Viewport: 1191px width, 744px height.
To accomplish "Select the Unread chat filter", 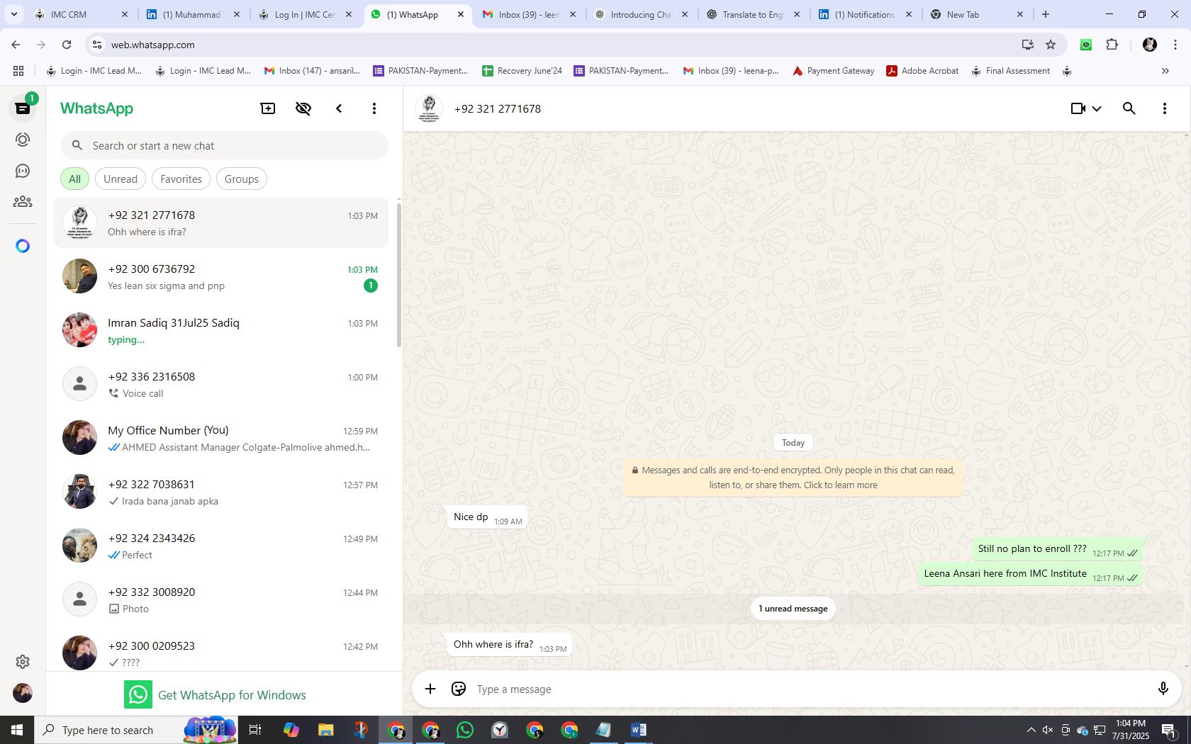I will click(121, 179).
